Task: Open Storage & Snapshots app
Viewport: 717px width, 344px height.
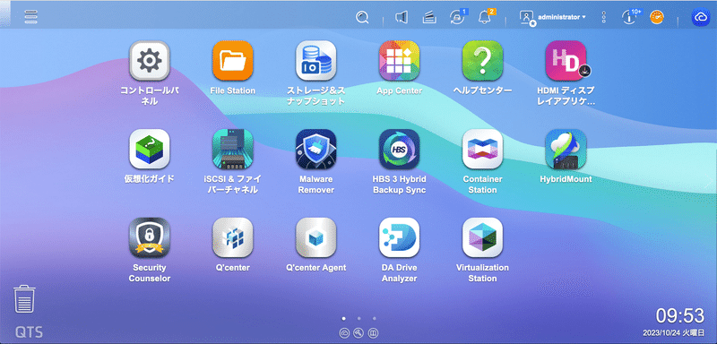Action: tap(316, 60)
